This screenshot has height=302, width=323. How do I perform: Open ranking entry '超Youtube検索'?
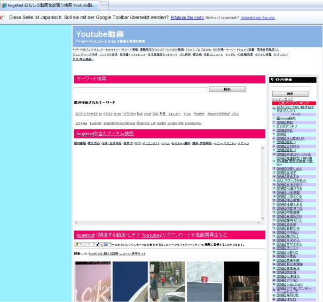[x=286, y=118]
